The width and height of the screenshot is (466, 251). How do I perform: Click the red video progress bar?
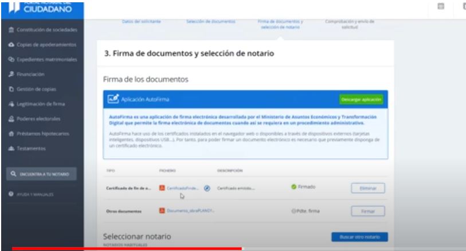point(126,249)
